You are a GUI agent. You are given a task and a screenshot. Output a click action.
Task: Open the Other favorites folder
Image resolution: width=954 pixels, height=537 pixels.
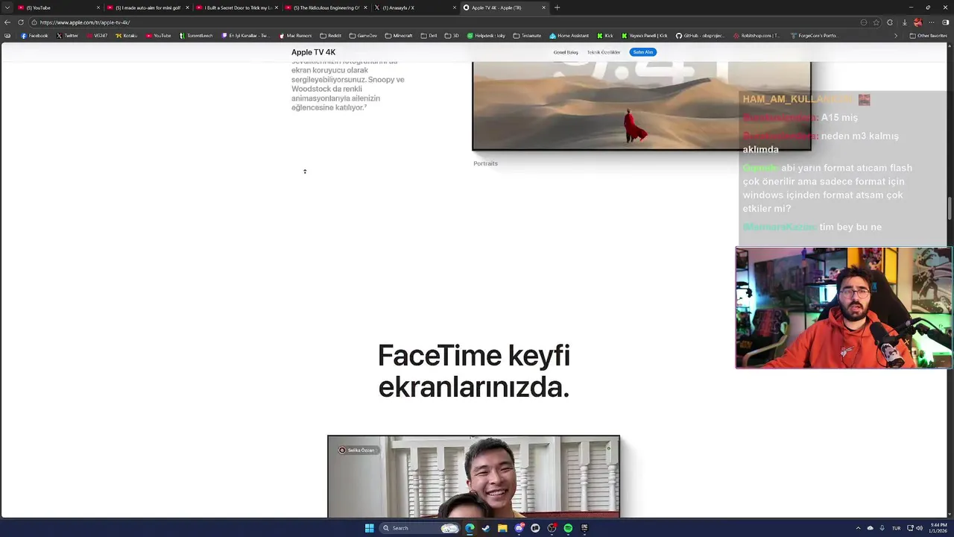coord(928,36)
